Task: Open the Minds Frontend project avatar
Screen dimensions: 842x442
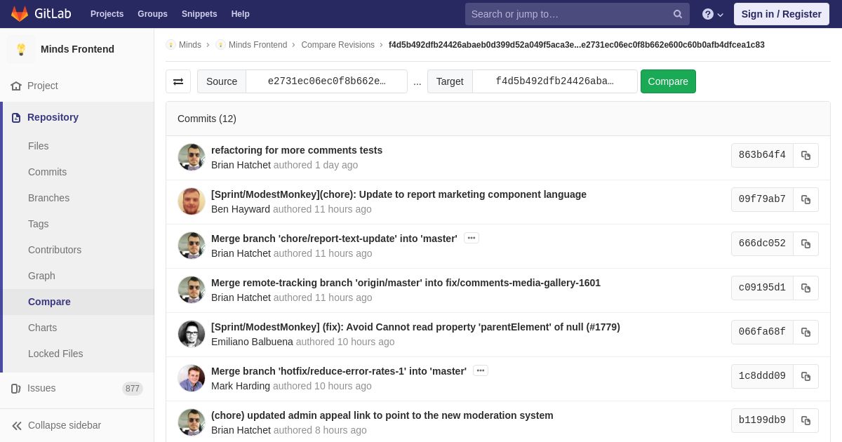Action: pyautogui.click(x=21, y=49)
